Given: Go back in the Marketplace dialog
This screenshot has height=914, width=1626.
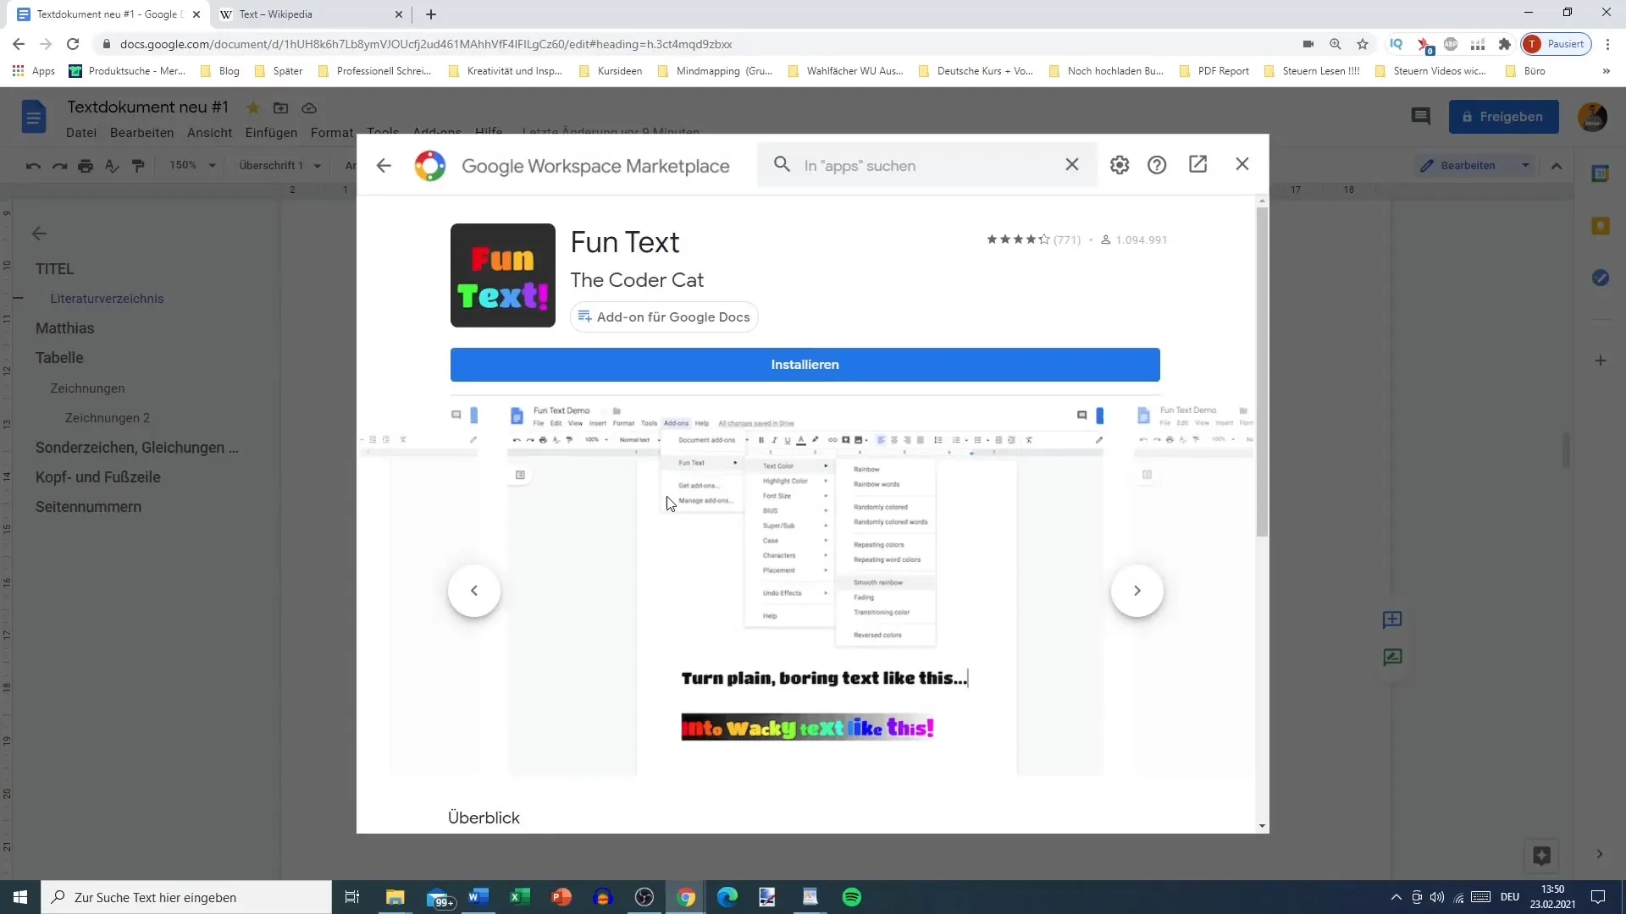Looking at the screenshot, I should click(x=384, y=165).
